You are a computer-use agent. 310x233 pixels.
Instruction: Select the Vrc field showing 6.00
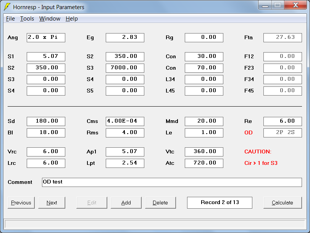coord(46,152)
